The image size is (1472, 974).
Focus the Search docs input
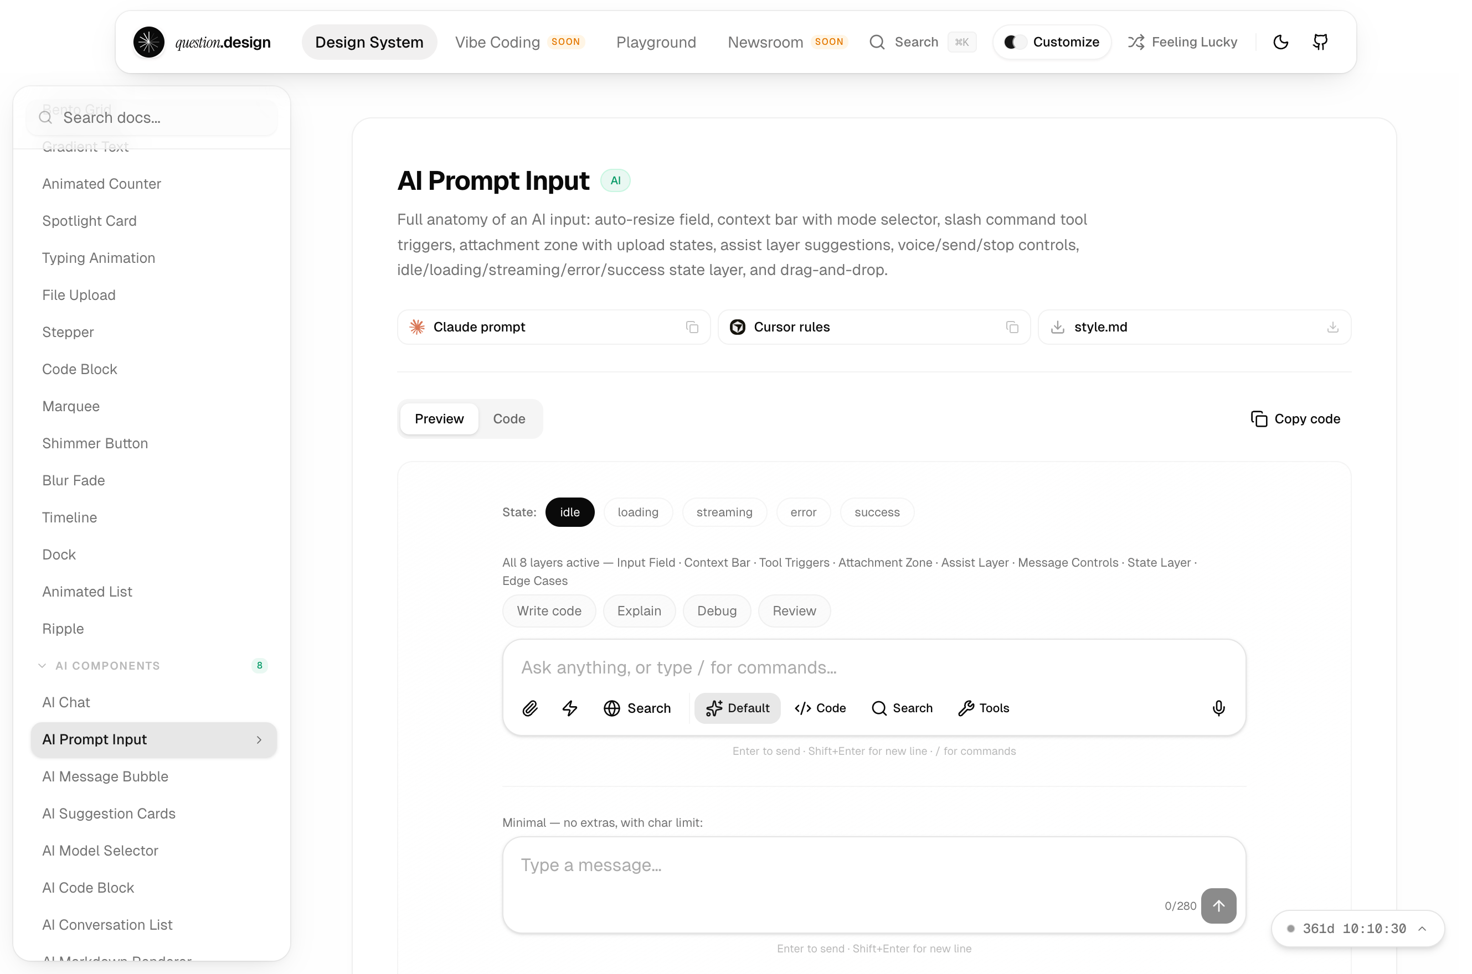click(152, 118)
